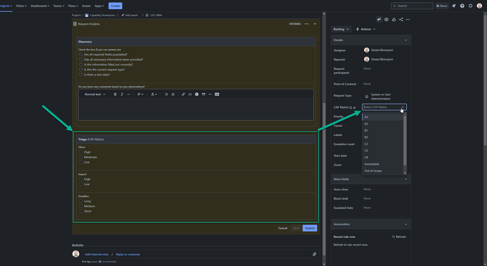
Task: Click the attachment paperclip icon
Action: click(x=314, y=254)
